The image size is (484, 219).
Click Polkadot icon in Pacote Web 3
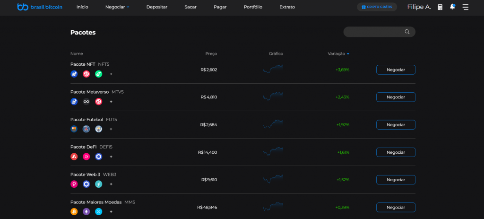pos(74,184)
